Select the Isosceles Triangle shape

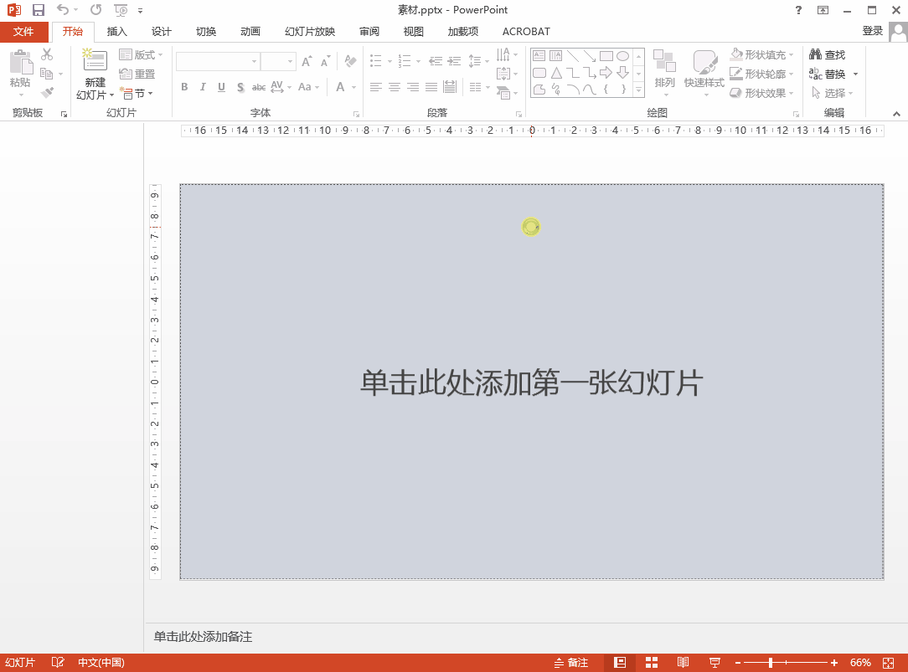coord(556,73)
